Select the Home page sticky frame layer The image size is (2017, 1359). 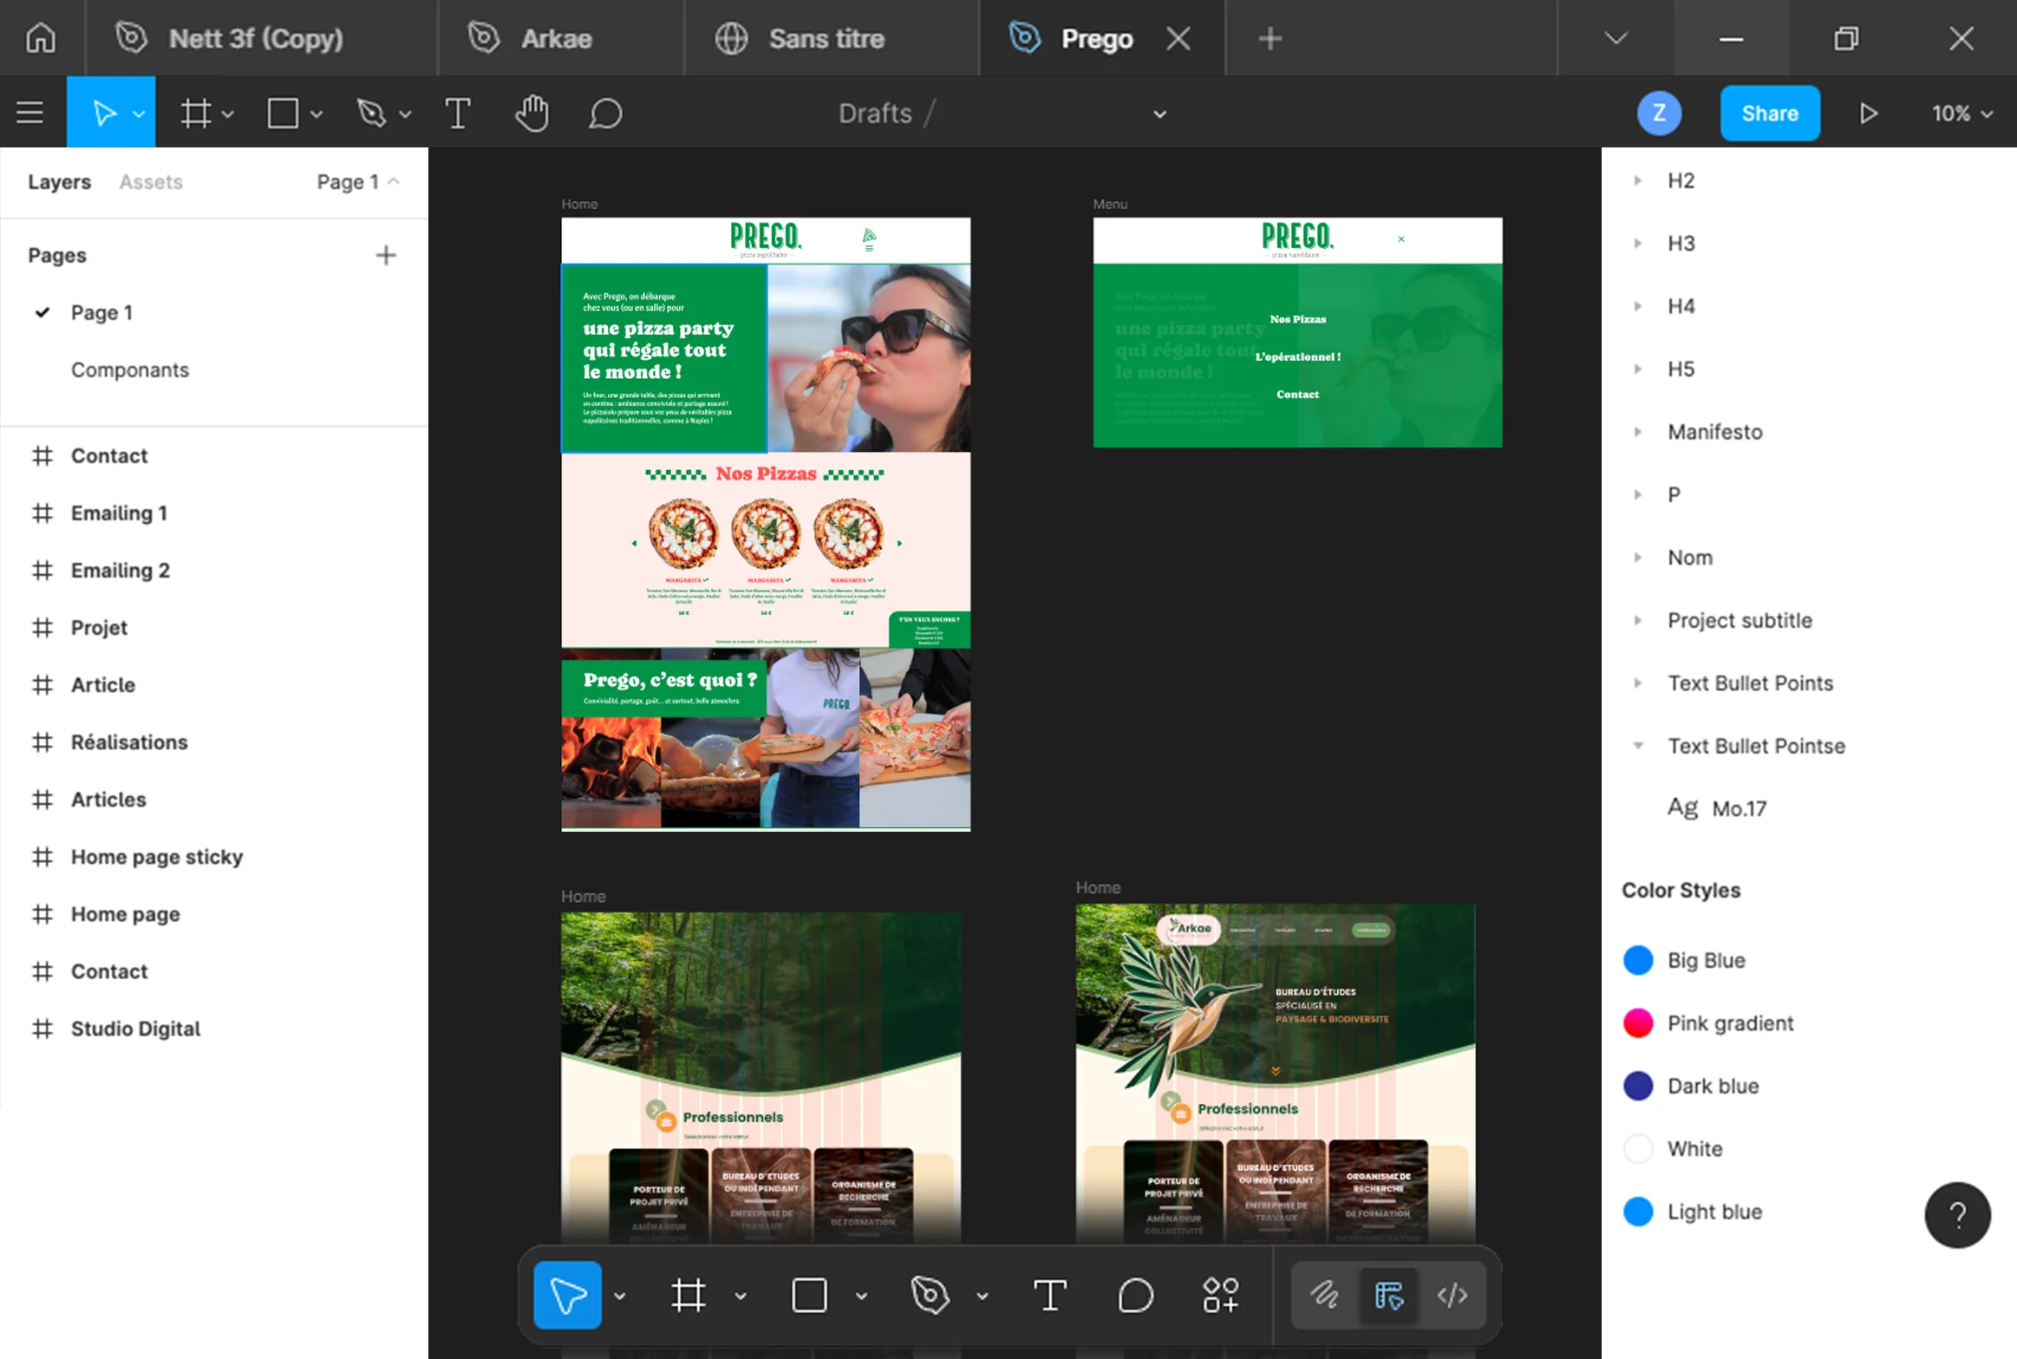pyautogui.click(x=157, y=857)
